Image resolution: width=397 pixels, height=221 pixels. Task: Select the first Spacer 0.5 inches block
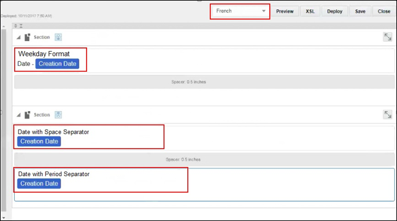coord(204,82)
